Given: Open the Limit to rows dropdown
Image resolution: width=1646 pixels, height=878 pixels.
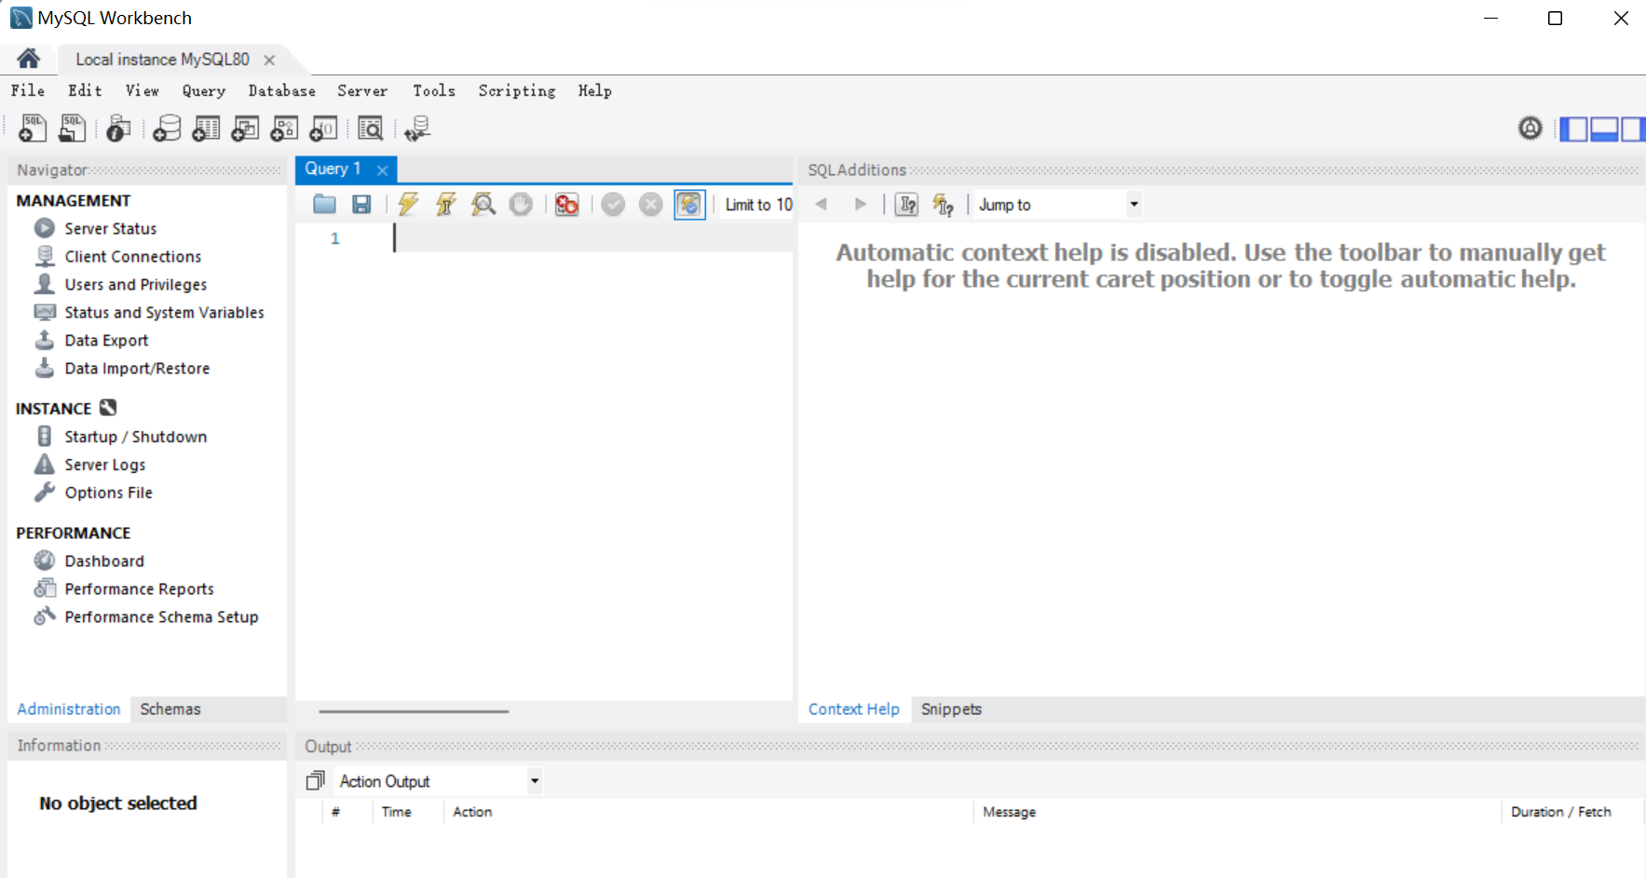Looking at the screenshot, I should (x=758, y=204).
